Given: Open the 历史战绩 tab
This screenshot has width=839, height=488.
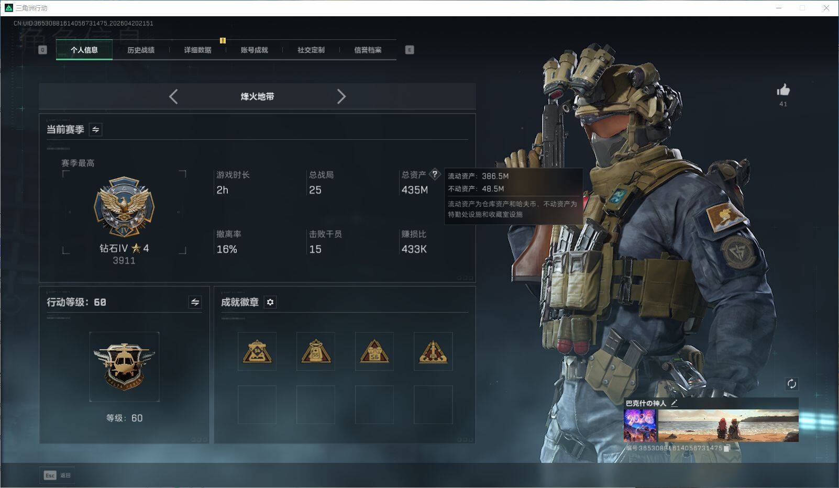Looking at the screenshot, I should tap(141, 50).
